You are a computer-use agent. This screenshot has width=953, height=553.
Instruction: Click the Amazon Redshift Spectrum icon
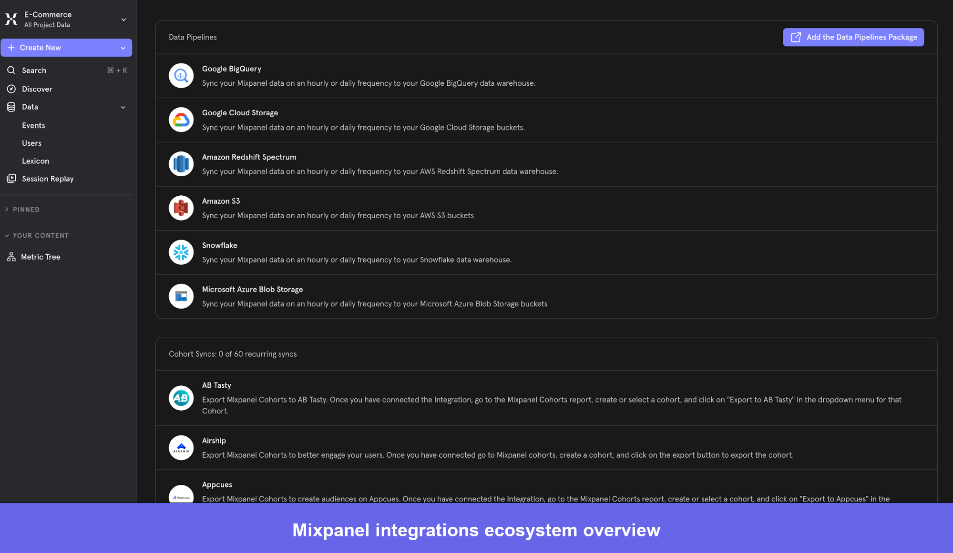point(181,163)
